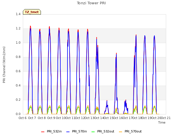Click the Time axis label
Screen dimensions: 183x137
click(x=162, y=122)
